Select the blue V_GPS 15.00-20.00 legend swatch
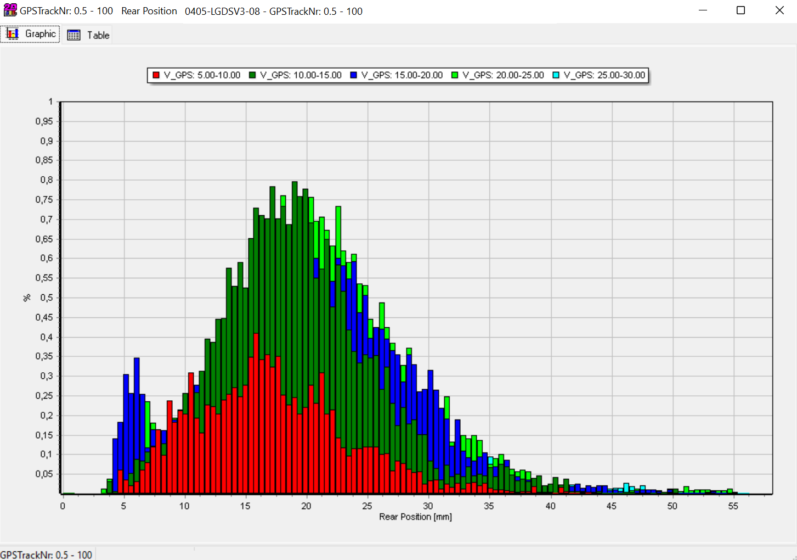Viewport: 797px width, 560px height. coord(354,75)
